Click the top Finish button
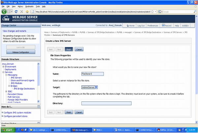The image size is (198, 133). coord(68,49)
